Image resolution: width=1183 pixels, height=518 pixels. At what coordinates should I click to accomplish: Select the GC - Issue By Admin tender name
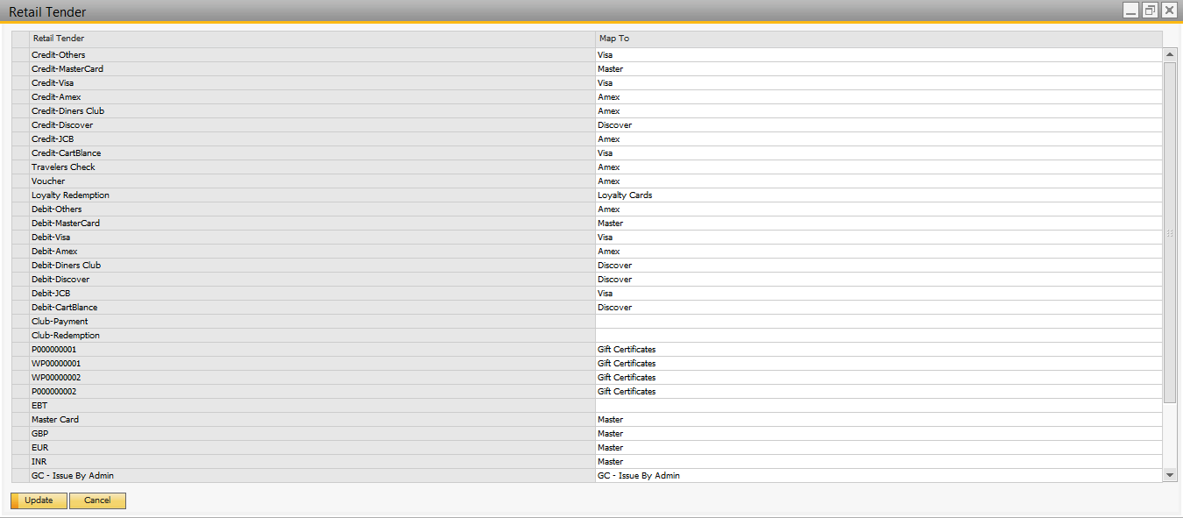tap(73, 476)
